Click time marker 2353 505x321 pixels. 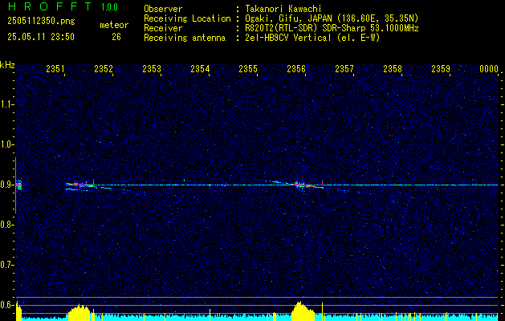click(152, 68)
